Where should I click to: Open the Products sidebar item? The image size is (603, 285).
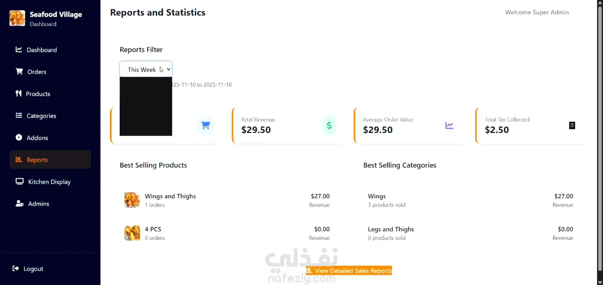[38, 94]
